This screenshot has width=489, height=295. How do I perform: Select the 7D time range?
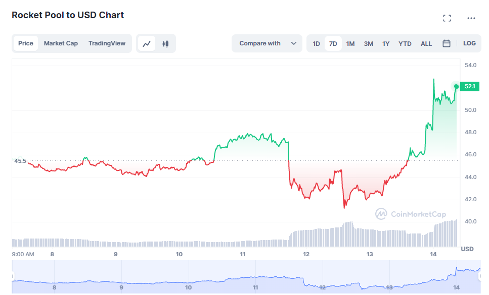tap(333, 43)
